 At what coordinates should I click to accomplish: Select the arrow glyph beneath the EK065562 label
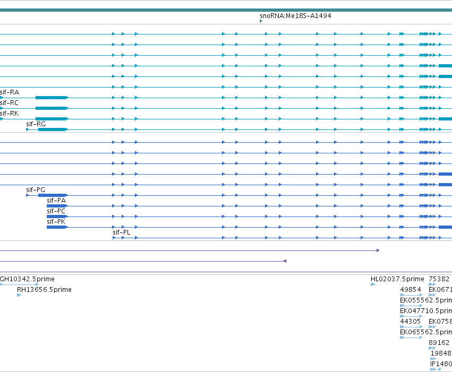click(x=411, y=338)
